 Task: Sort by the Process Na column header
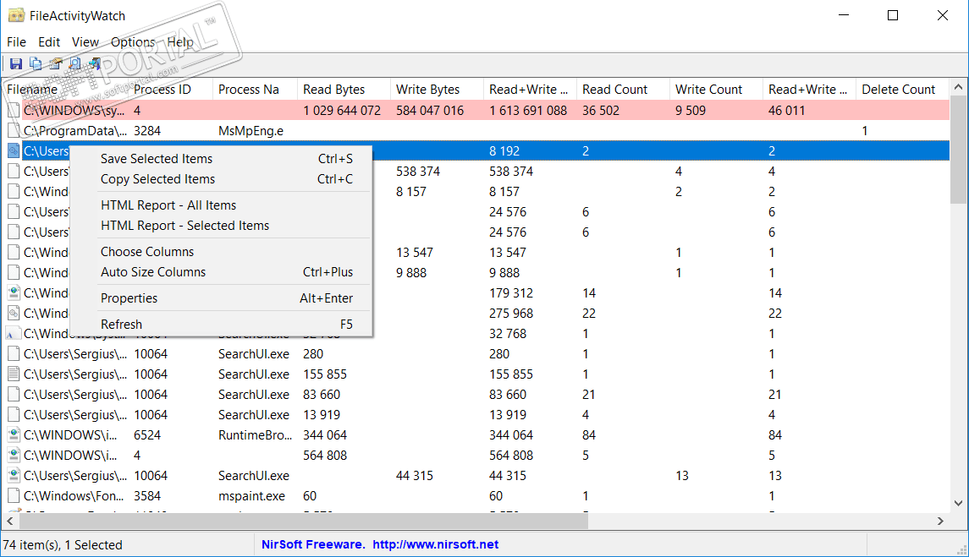pyautogui.click(x=255, y=90)
